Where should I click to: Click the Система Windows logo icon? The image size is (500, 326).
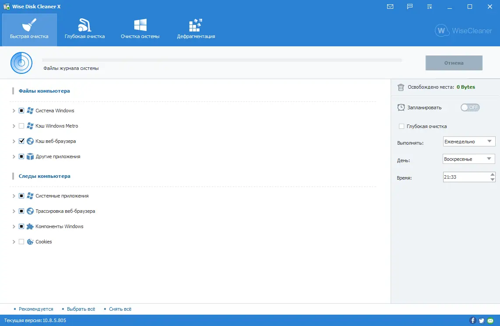[x=30, y=111]
